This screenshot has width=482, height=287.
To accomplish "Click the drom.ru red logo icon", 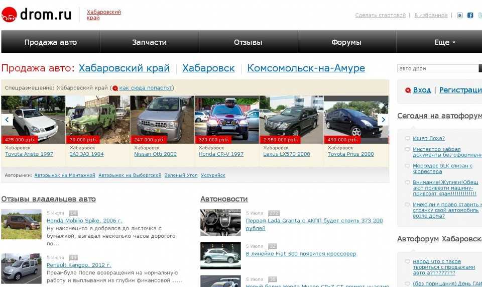I will click(x=9, y=15).
